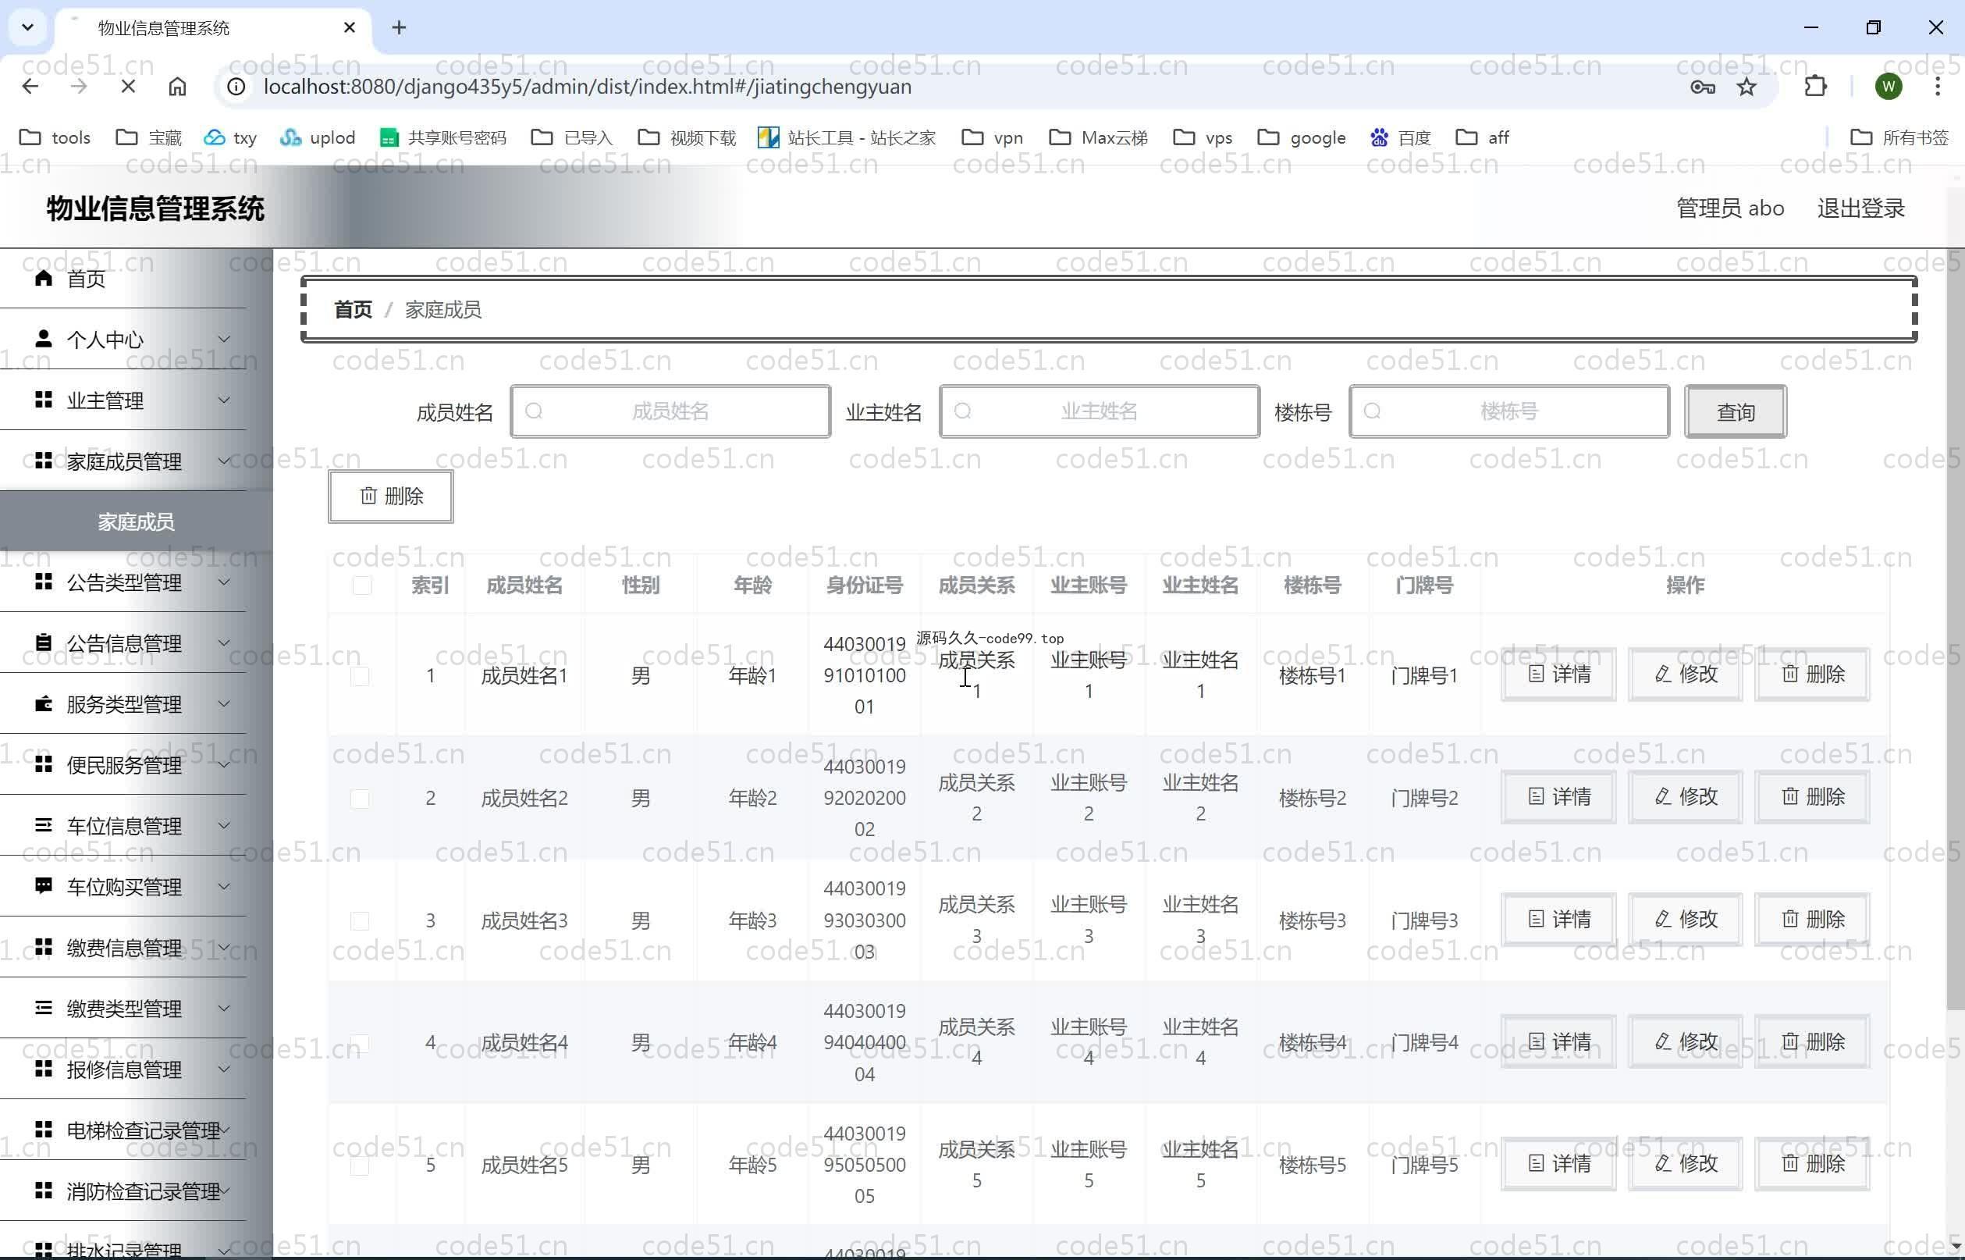The image size is (1965, 1260).
Task: Open 电梯检查记录管理 in the sidebar
Action: click(x=123, y=1130)
